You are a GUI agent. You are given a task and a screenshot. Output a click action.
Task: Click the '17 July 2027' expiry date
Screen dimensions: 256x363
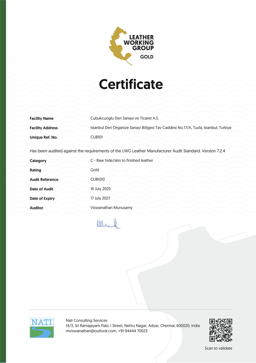point(100,198)
